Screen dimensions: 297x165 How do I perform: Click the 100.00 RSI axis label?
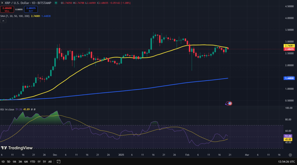[x=289, y=108]
